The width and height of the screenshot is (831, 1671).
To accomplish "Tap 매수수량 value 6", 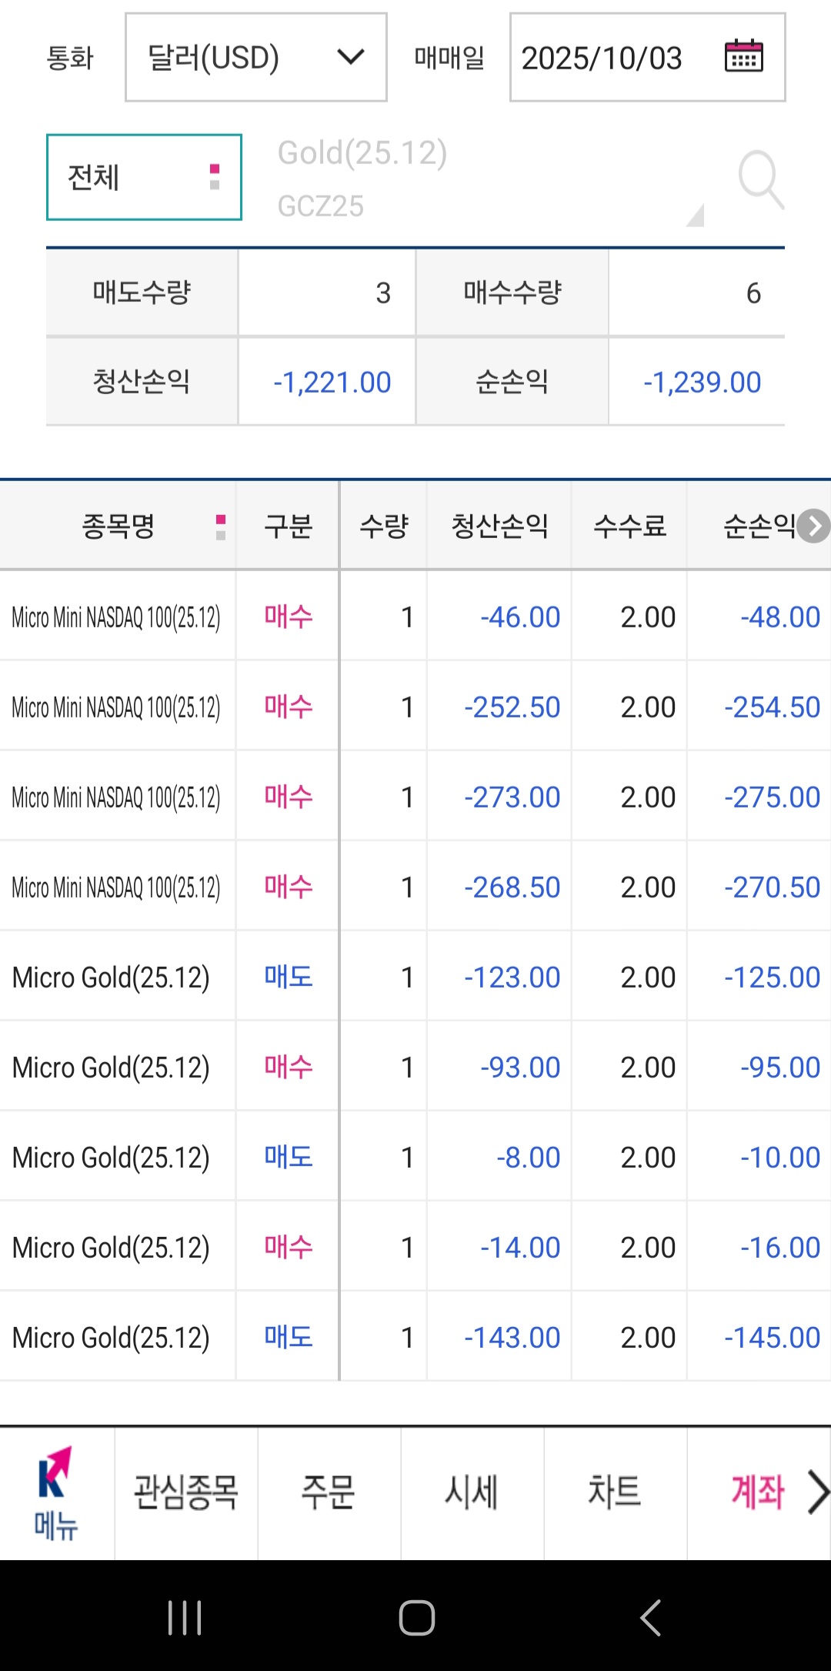I will 753,293.
